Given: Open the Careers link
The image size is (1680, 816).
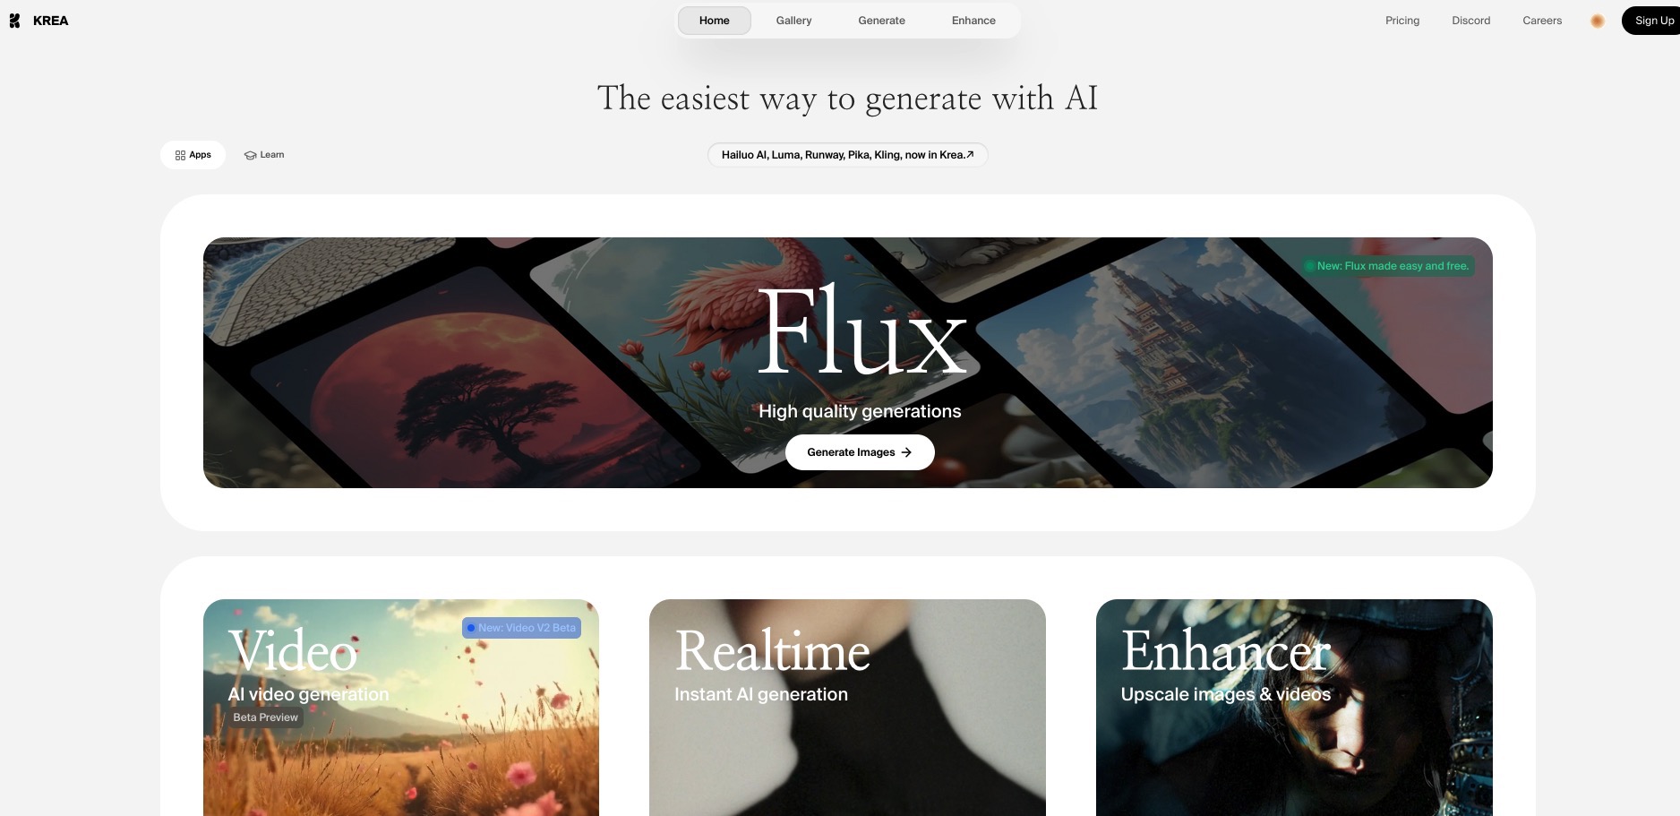Looking at the screenshot, I should pos(1542,21).
